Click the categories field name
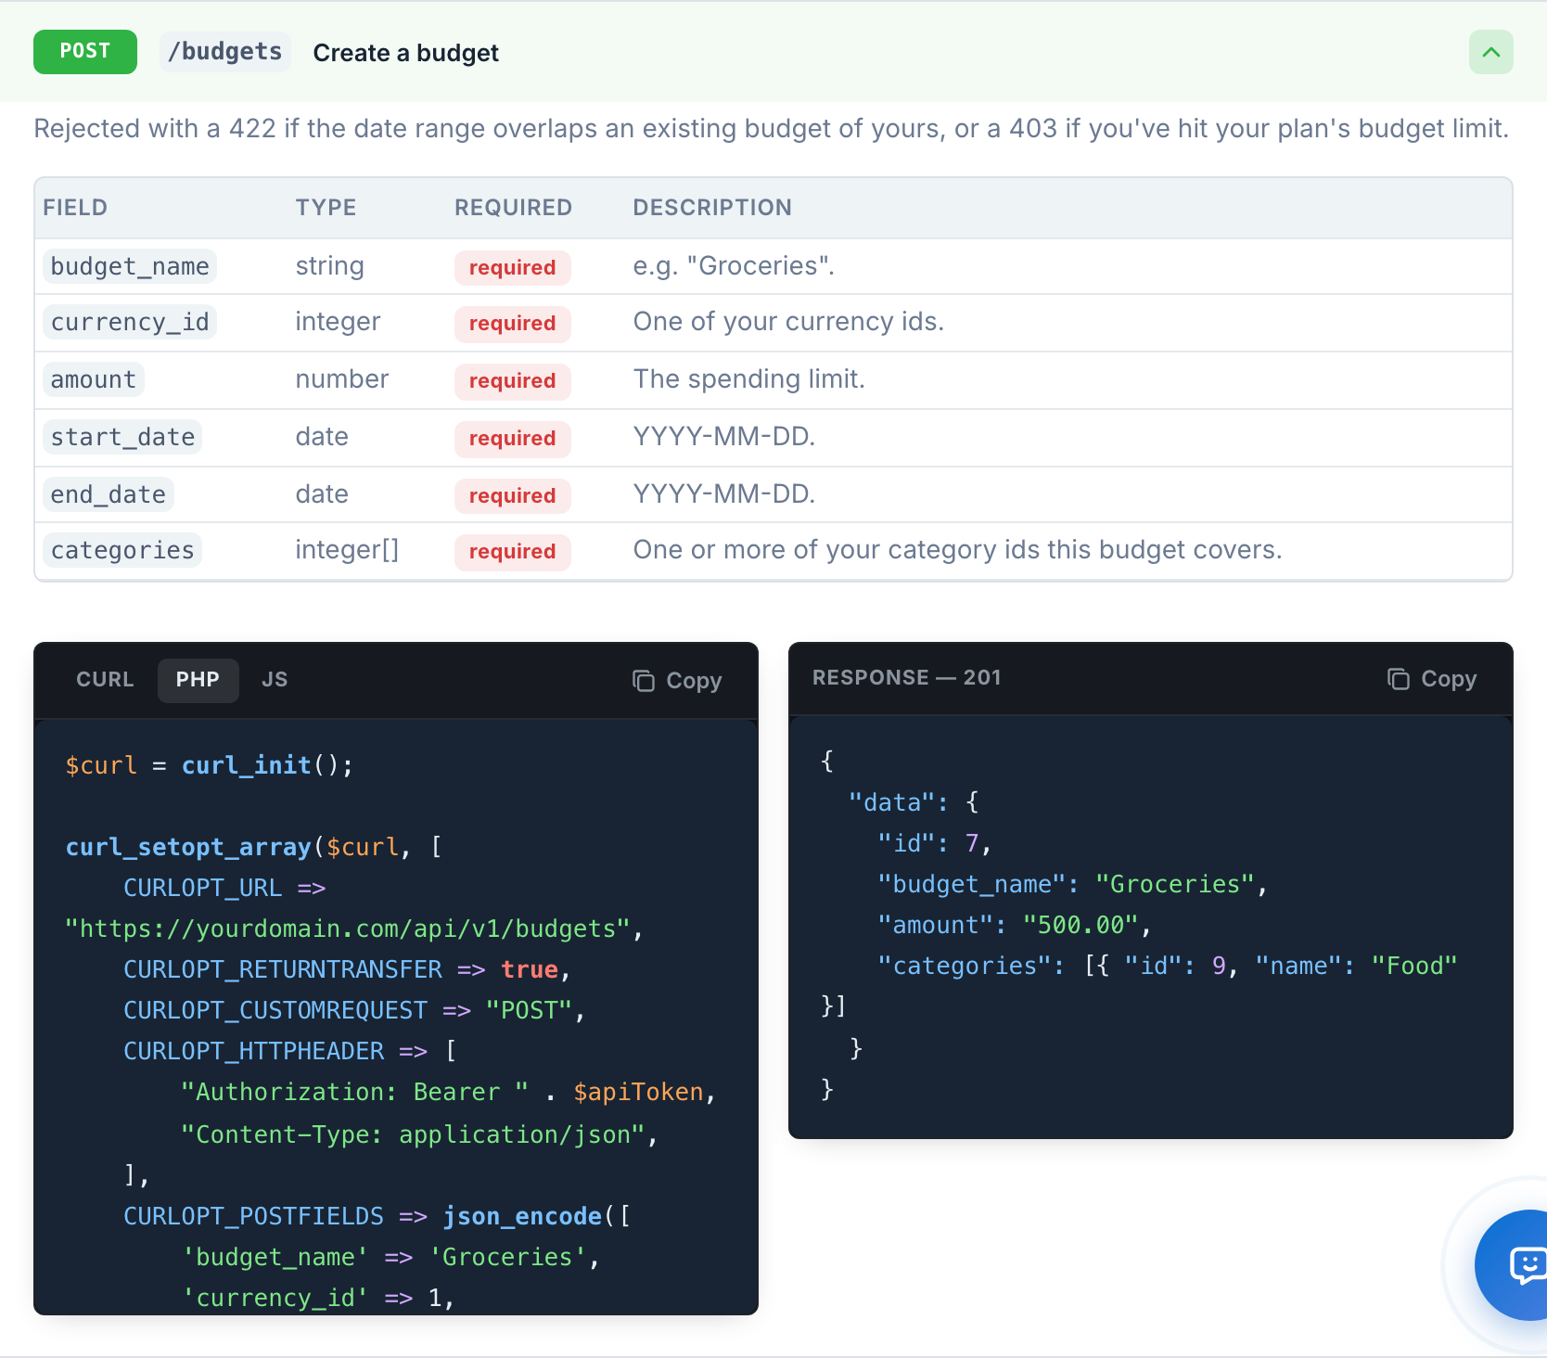This screenshot has height=1358, width=1547. (122, 551)
